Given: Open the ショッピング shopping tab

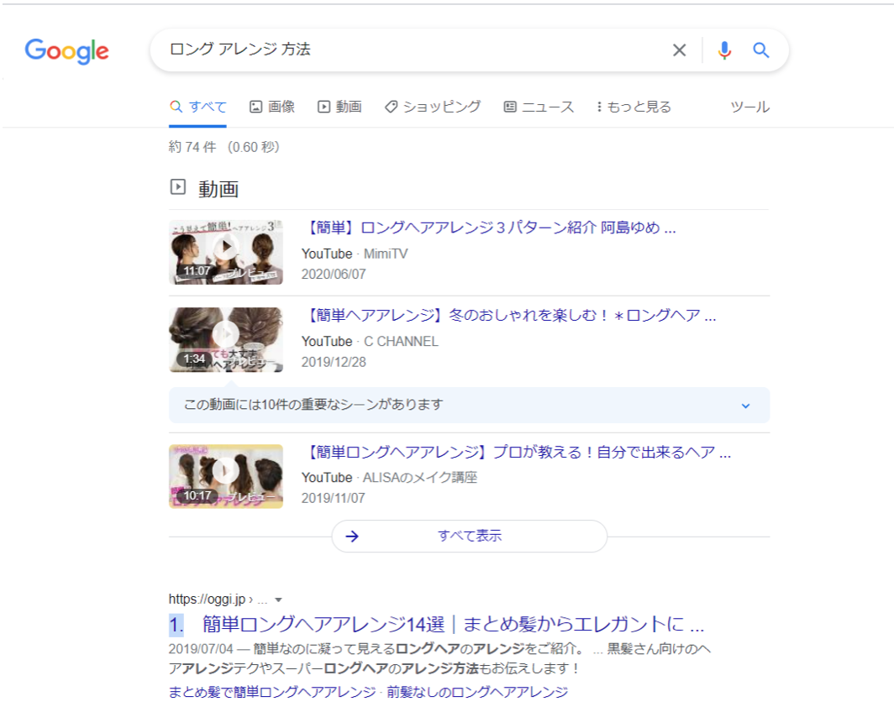Looking at the screenshot, I should click(x=433, y=107).
